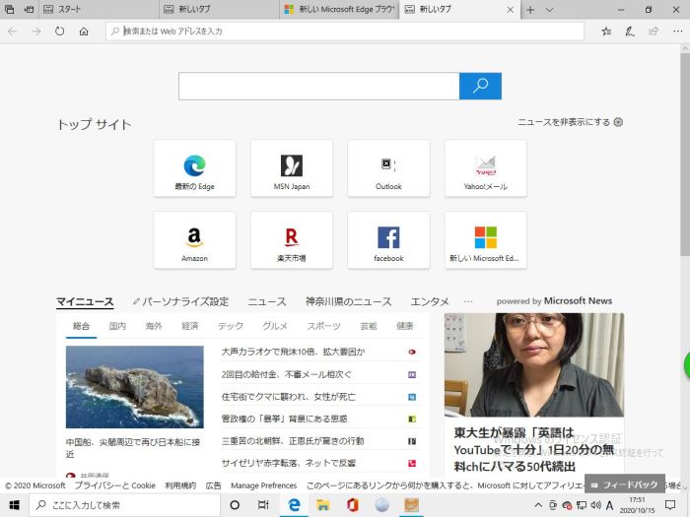Click the blue search magnifier button
The image size is (690, 517).
click(x=480, y=87)
